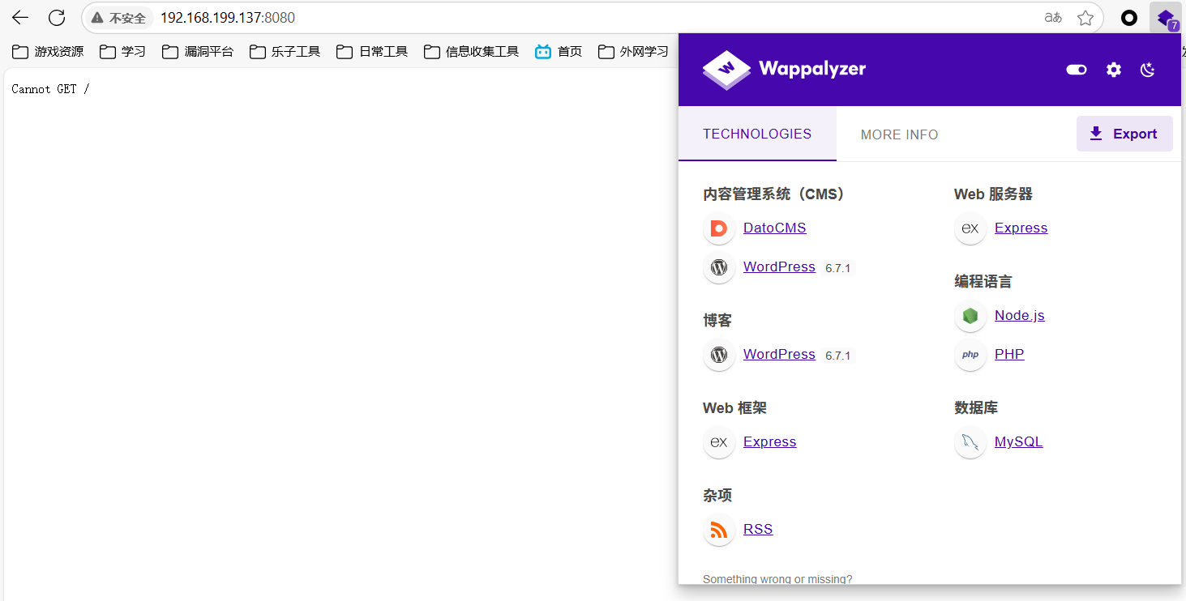Click the RSS feed icon

pyautogui.click(x=719, y=530)
